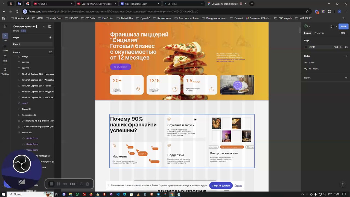This screenshot has height=197, width=350.
Task: Click the Present play icon
Action: [332, 27]
